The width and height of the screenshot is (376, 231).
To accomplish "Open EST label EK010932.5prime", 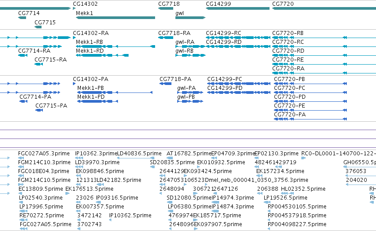I will tap(221, 162).
